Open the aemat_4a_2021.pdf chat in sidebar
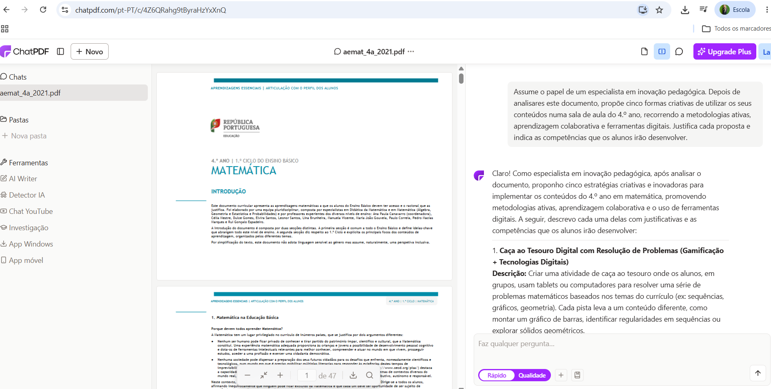Image resolution: width=771 pixels, height=389 pixels. (74, 93)
